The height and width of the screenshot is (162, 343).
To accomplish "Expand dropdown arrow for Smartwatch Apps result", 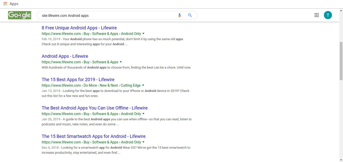I will pos(143,142).
